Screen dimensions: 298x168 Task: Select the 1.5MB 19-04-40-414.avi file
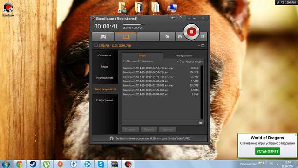[x=161, y=81]
